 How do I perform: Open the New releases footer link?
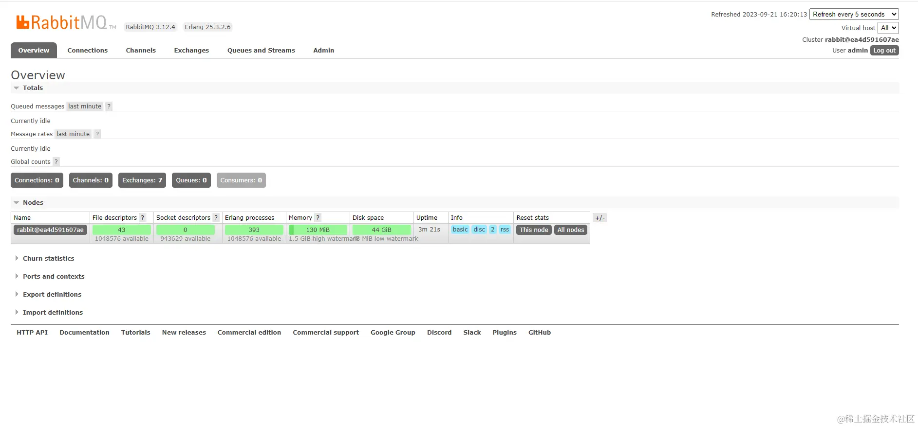pos(184,333)
